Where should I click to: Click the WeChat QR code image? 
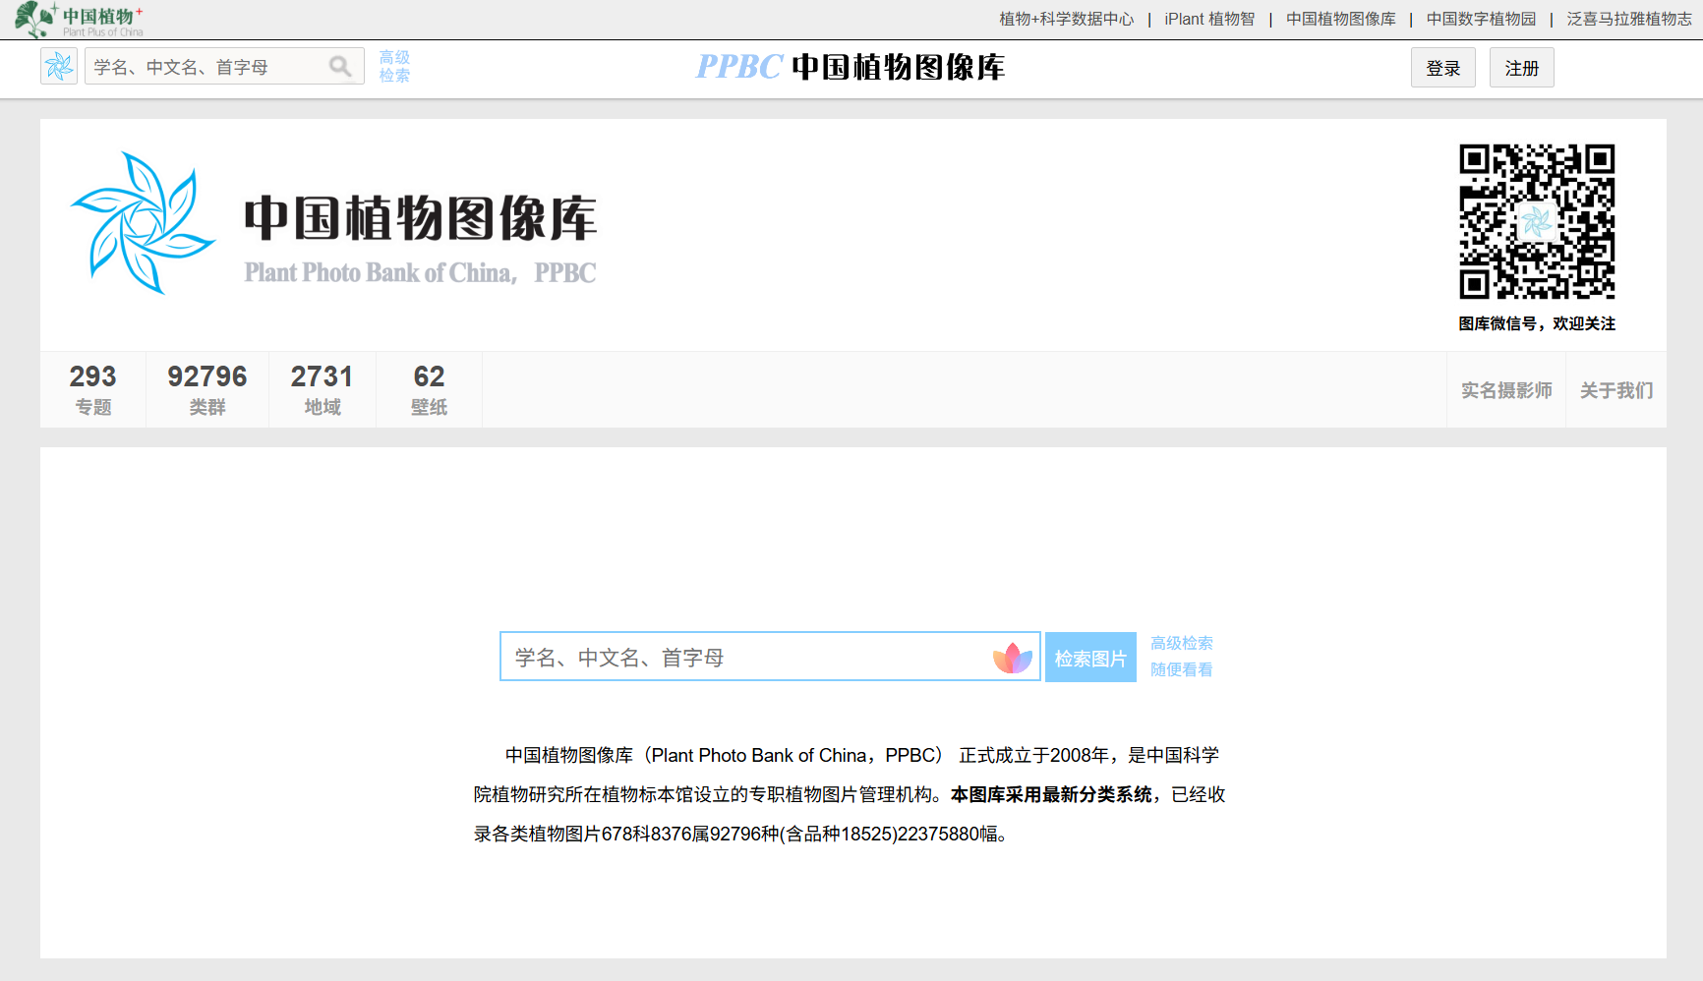1536,222
